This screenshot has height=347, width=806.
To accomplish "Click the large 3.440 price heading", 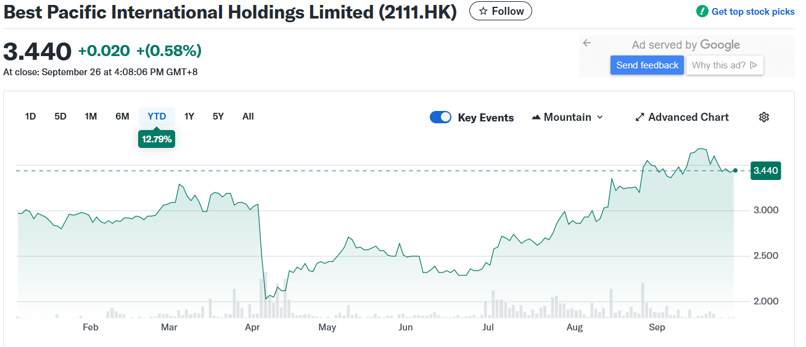I will coord(38,51).
